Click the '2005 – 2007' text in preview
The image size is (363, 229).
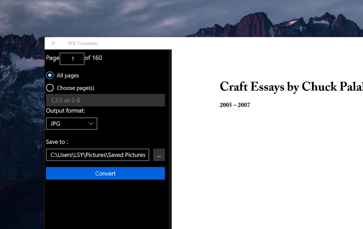tap(235, 105)
